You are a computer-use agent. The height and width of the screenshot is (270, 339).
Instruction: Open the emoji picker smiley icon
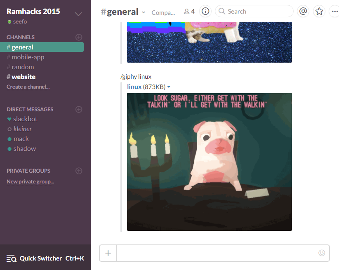pos(322,253)
